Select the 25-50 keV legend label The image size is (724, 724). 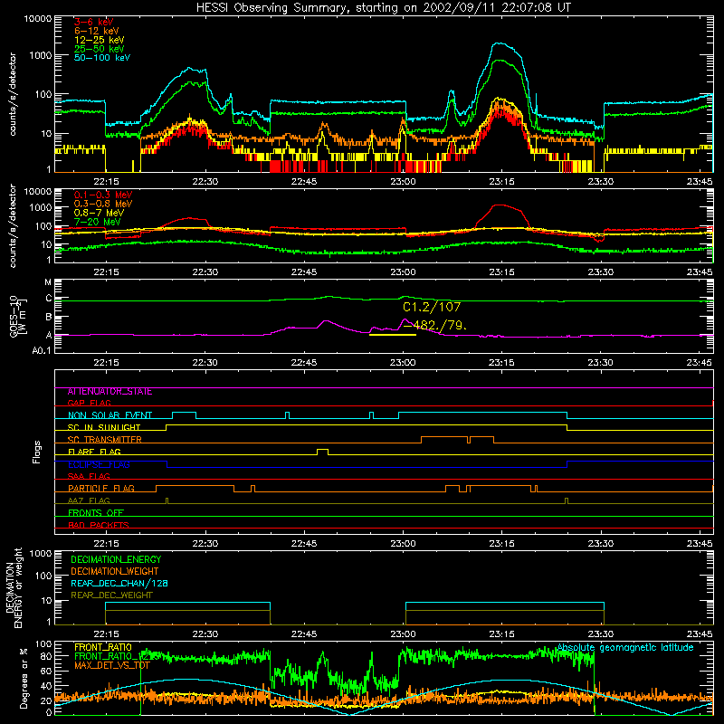click(x=100, y=49)
